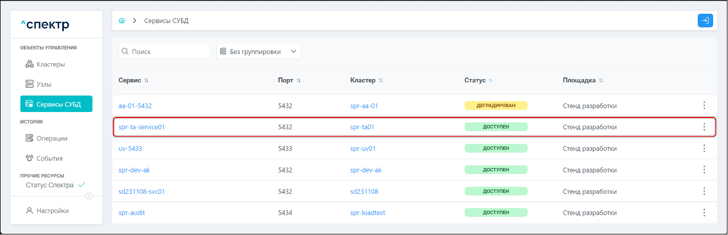Image resolution: width=728 pixels, height=235 pixels.
Task: Sort the table by Площадка column
Action: [x=601, y=81]
